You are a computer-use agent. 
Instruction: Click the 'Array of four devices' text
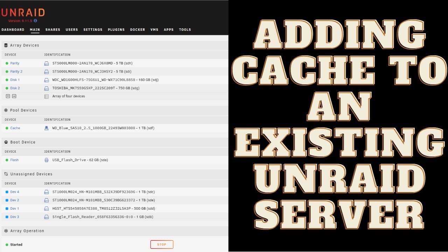(x=69, y=96)
